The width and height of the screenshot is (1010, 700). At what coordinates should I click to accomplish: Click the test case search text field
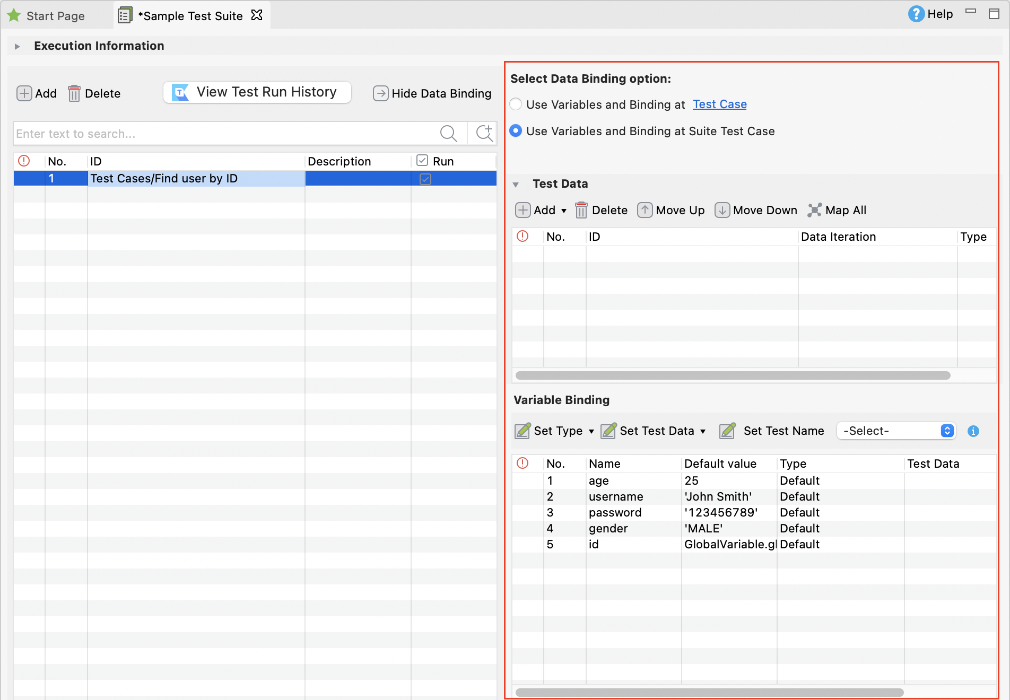(x=223, y=134)
